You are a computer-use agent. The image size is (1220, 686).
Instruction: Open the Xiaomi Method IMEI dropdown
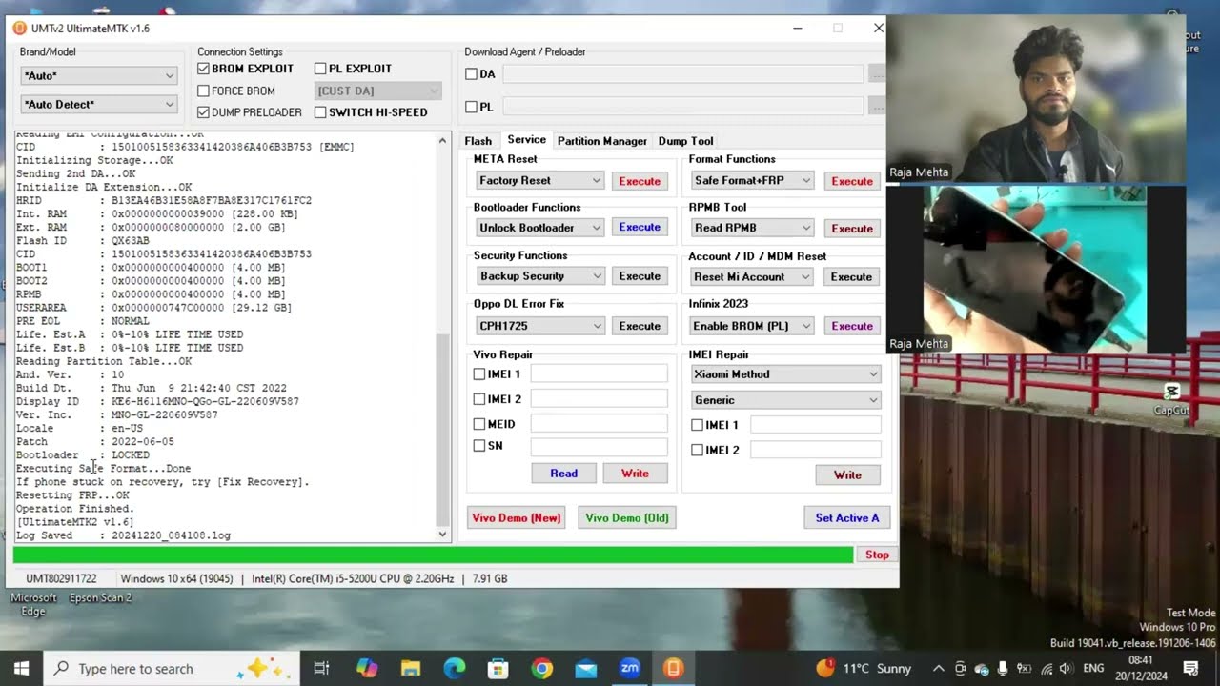click(785, 374)
